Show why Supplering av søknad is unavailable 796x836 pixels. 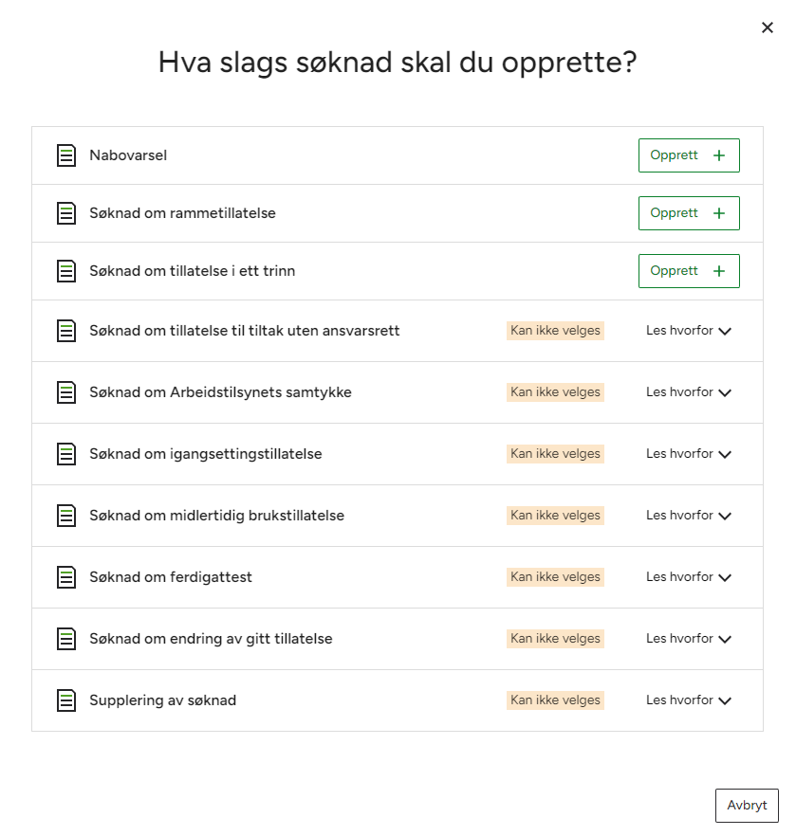point(689,700)
